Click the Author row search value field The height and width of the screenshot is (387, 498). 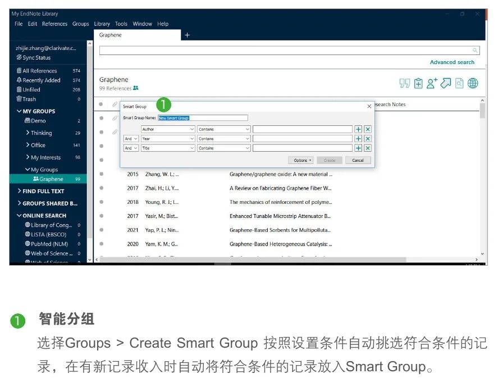click(303, 129)
